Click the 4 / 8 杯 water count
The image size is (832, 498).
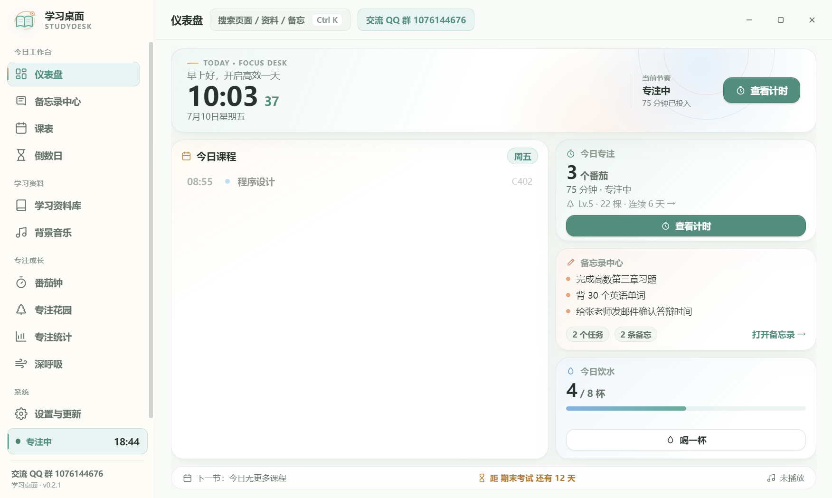pyautogui.click(x=586, y=391)
